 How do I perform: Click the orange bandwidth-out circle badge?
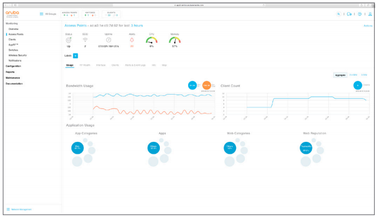click(206, 85)
